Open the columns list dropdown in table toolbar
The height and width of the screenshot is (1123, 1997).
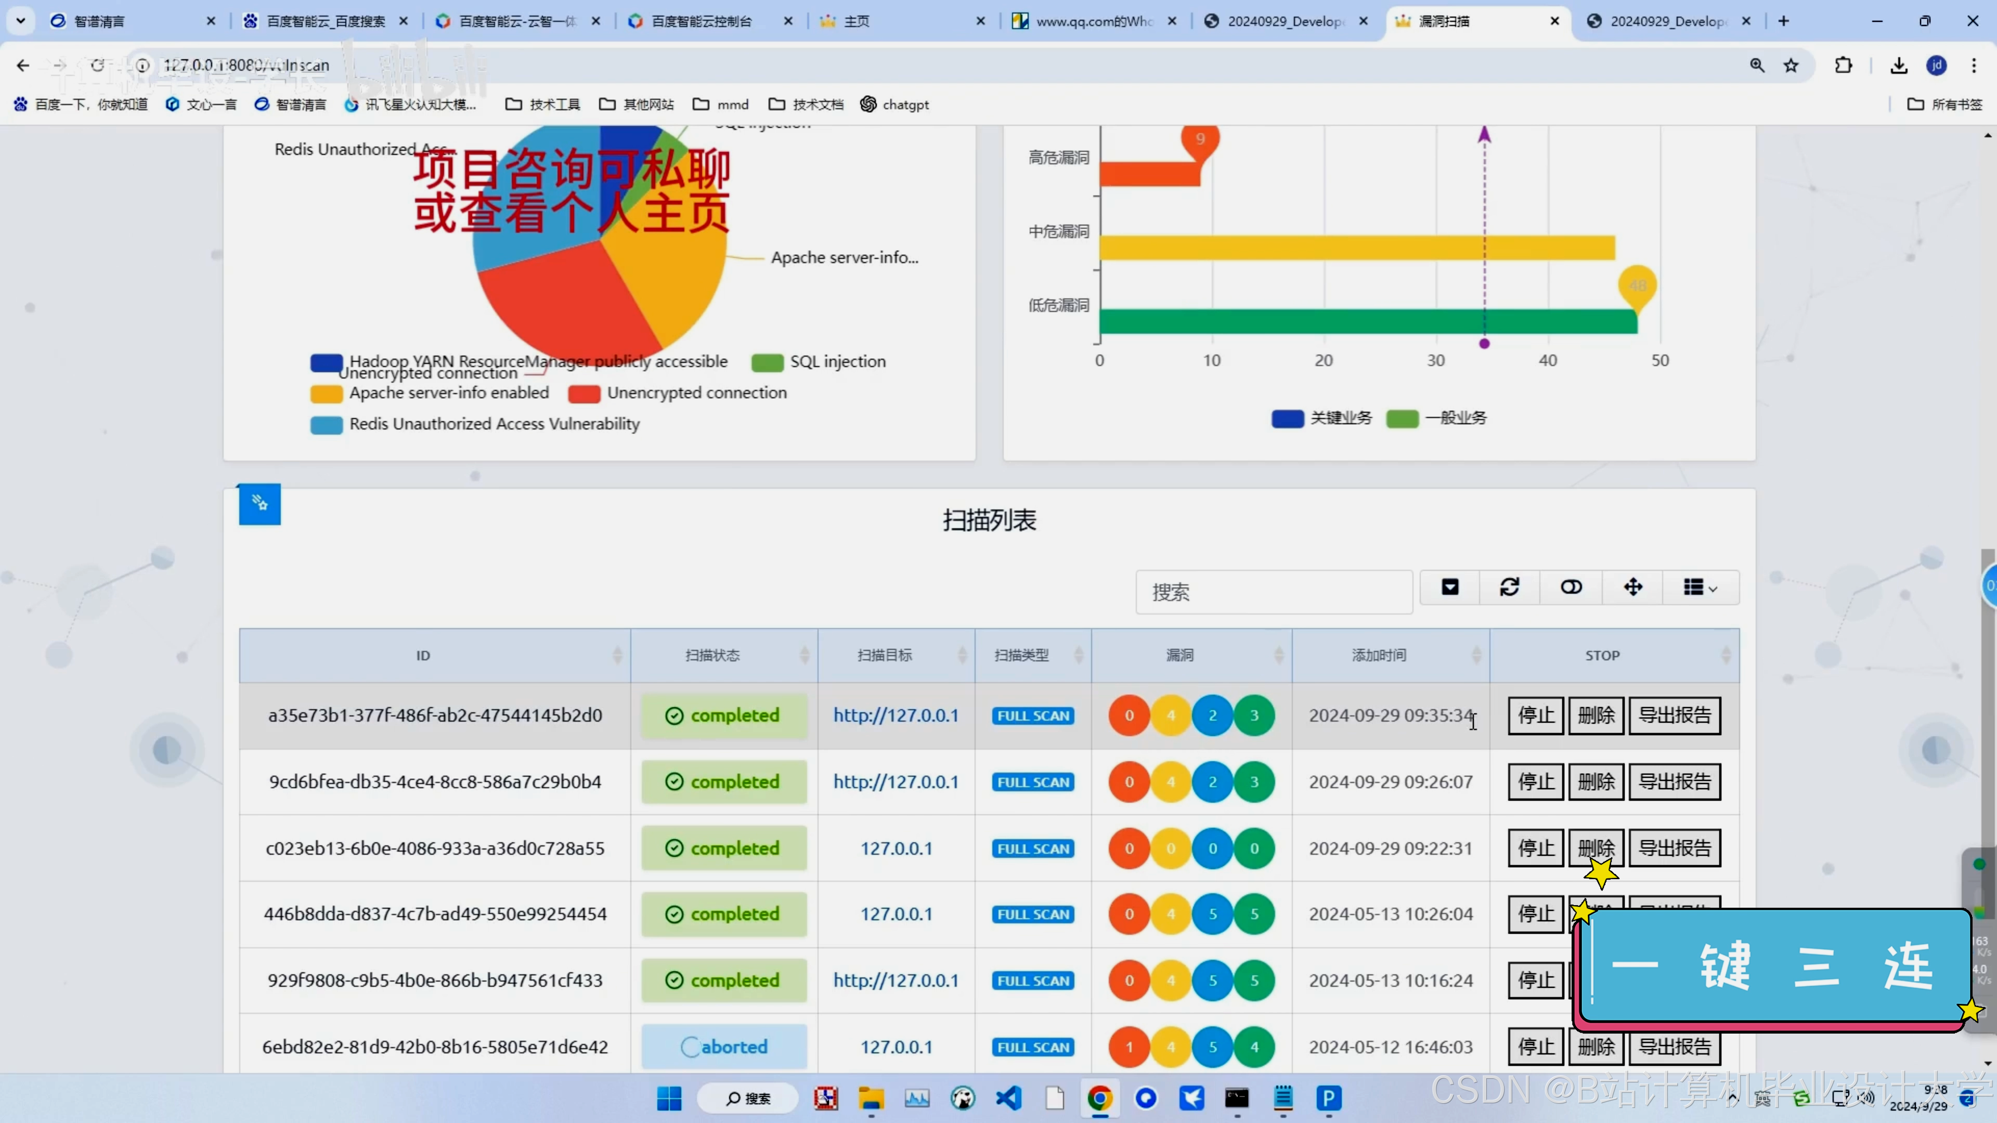tap(1700, 587)
